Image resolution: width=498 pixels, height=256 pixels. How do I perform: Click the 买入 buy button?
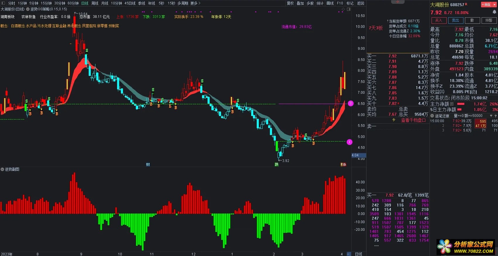[439, 21]
